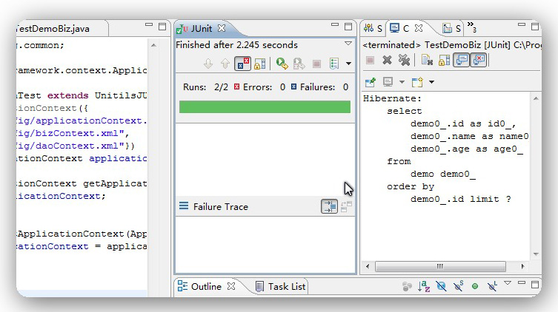Click the green JUnit progress bar

265,107
